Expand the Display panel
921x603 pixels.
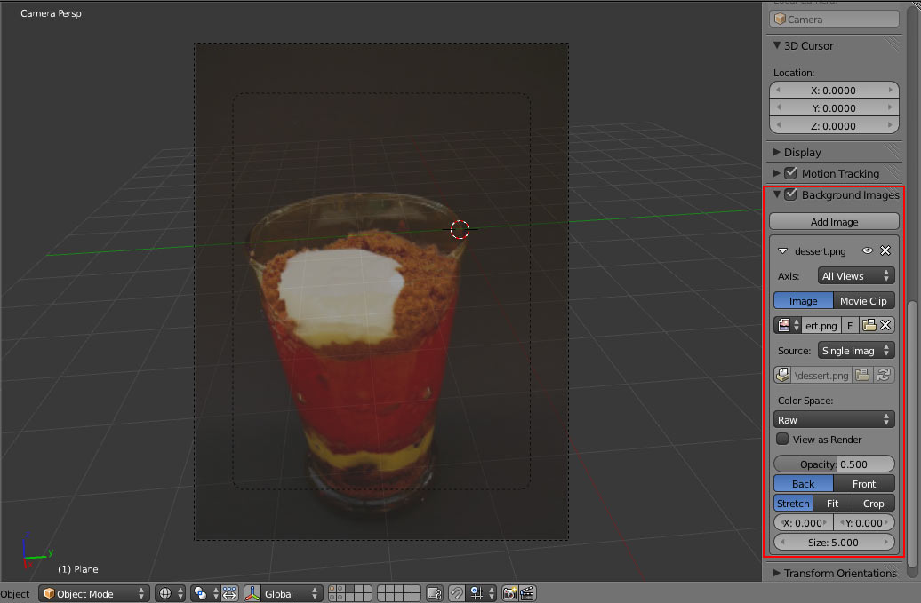[776, 152]
